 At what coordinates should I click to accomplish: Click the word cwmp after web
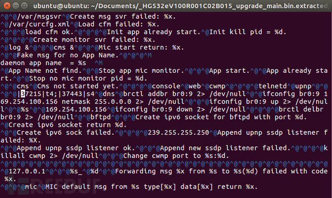(217, 86)
